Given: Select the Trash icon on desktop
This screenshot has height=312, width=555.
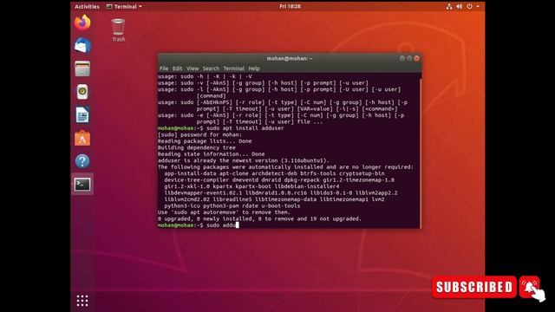Looking at the screenshot, I should click(118, 30).
